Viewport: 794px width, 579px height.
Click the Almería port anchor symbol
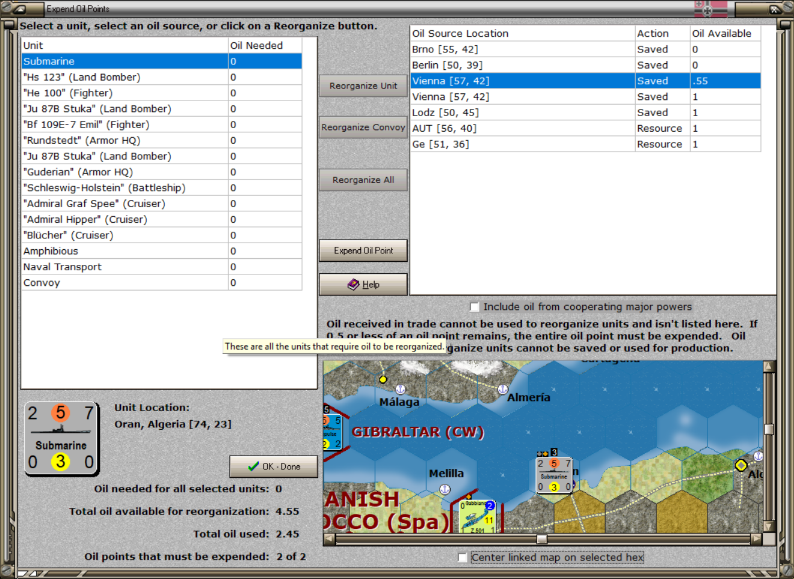503,389
